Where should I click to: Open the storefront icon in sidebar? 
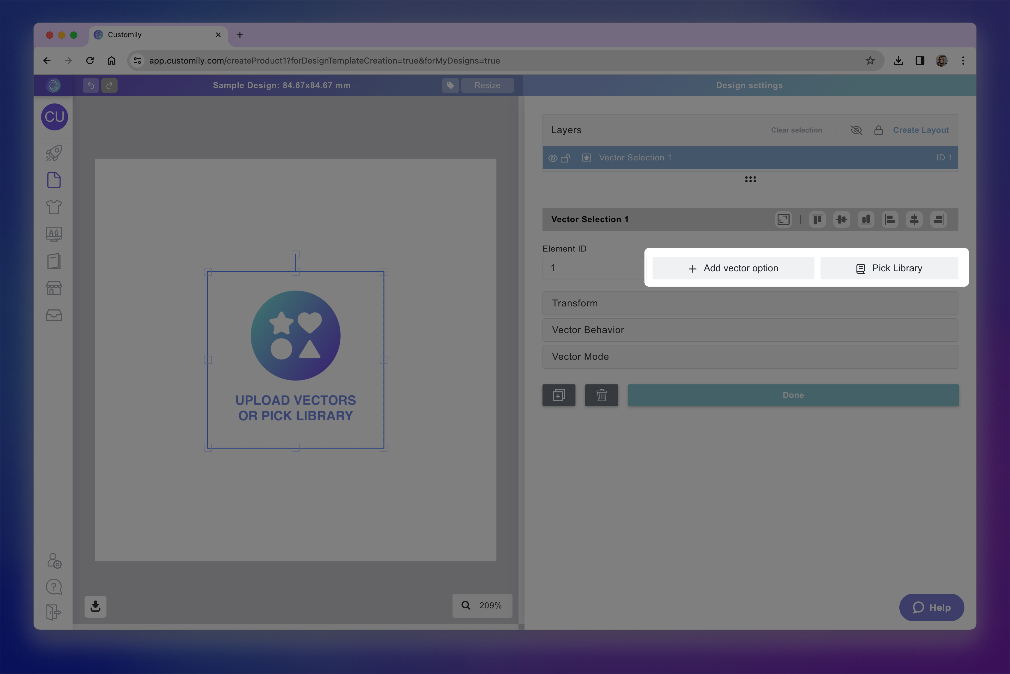54,288
